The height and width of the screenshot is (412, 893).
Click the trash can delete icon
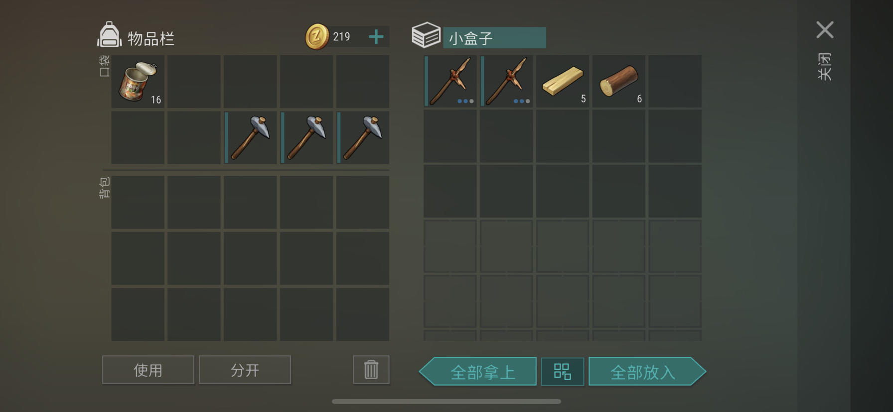pyautogui.click(x=371, y=370)
